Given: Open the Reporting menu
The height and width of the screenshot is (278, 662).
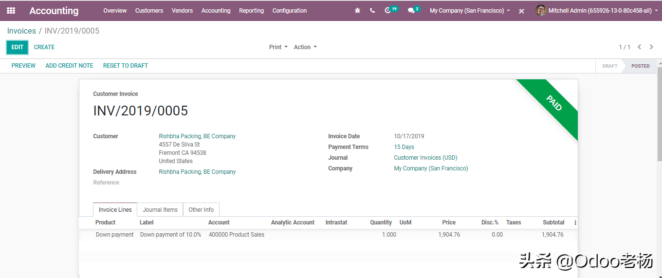Looking at the screenshot, I should (x=251, y=11).
